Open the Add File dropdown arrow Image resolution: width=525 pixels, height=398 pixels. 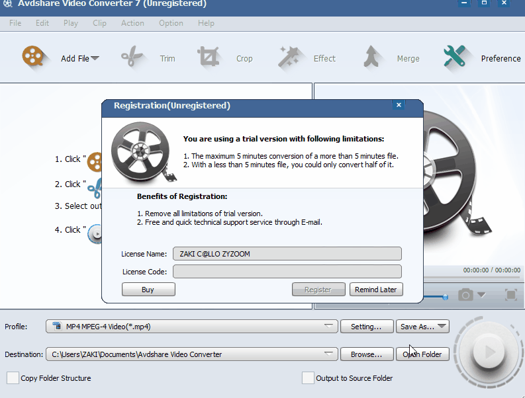(x=95, y=58)
